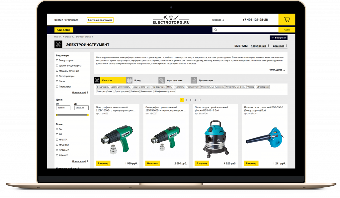Select the Воздуходувы product type radio
The height and width of the screenshot is (198, 340).
tap(57, 60)
